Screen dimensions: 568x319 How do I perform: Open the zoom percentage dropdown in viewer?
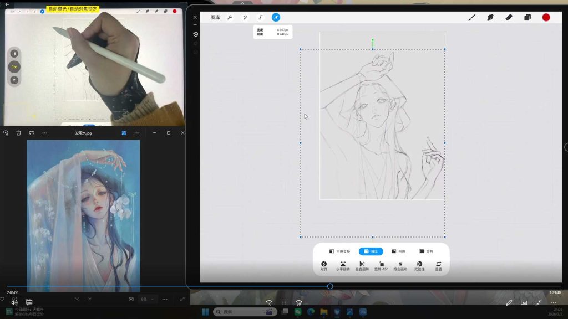coord(147,299)
